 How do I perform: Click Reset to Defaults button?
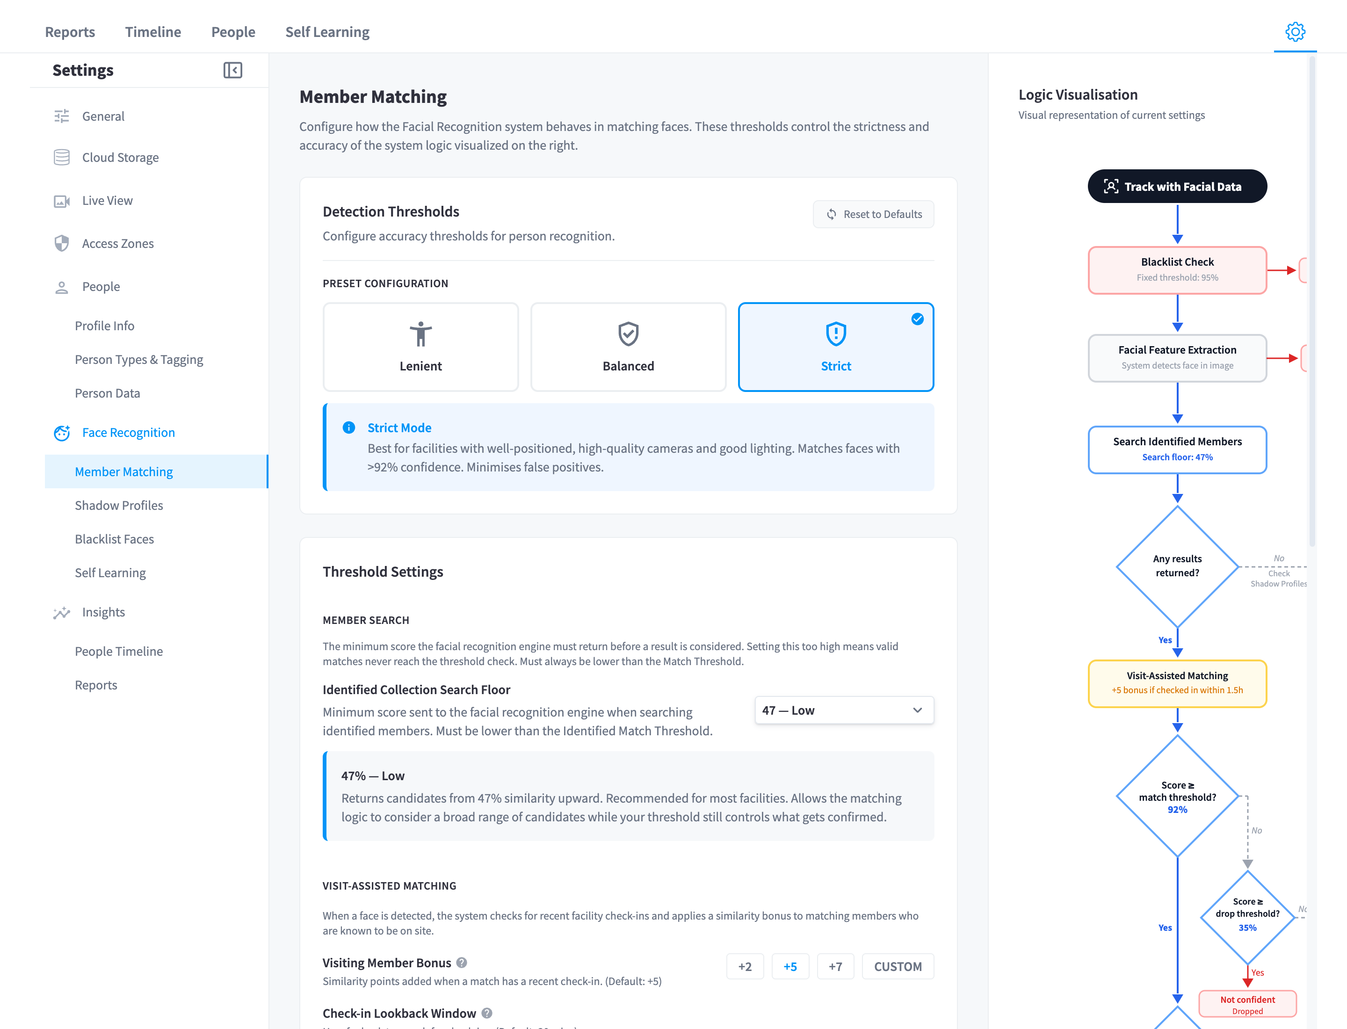[x=874, y=214]
